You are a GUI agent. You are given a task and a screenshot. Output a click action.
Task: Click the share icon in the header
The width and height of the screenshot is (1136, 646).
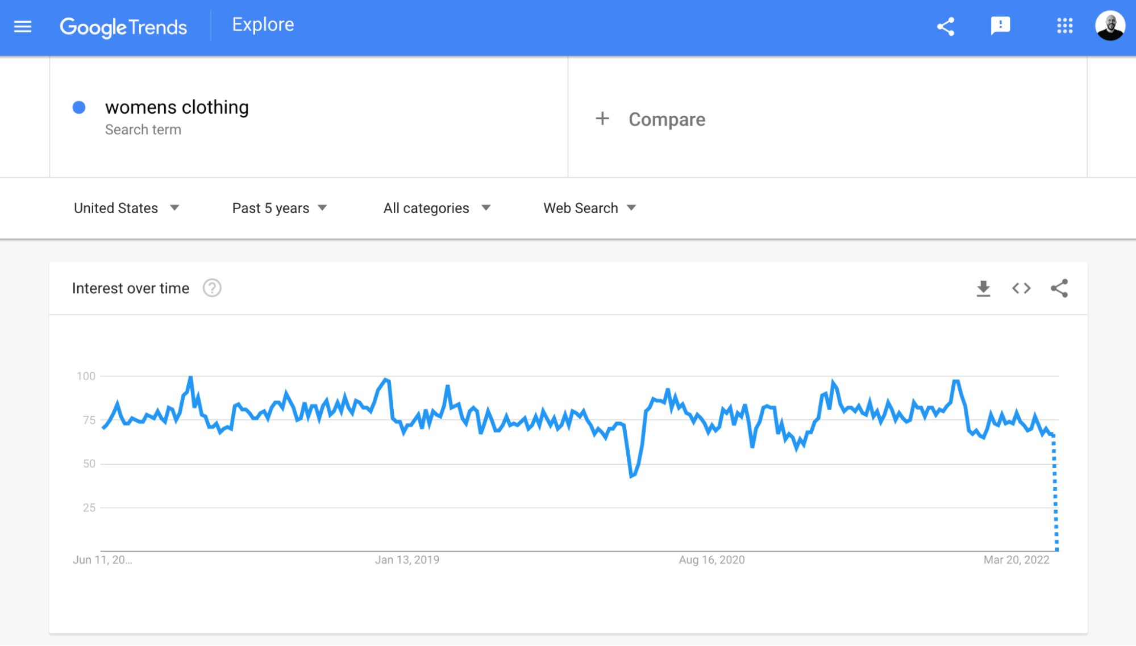[945, 26]
